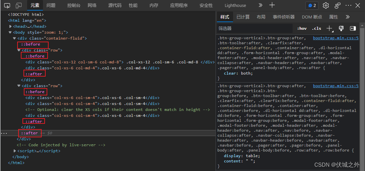Open the 2 issues counter badge
The width and height of the screenshot is (365, 171).
coord(312,6)
